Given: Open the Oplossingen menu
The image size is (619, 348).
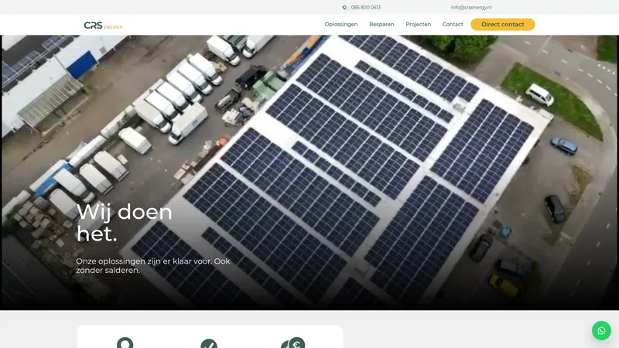Looking at the screenshot, I should coord(341,25).
